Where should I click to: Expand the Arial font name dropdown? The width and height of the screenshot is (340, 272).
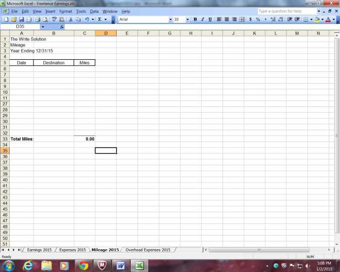point(170,19)
